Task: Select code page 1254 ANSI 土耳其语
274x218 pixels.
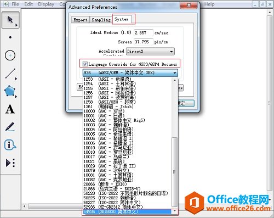Action: tap(127, 83)
